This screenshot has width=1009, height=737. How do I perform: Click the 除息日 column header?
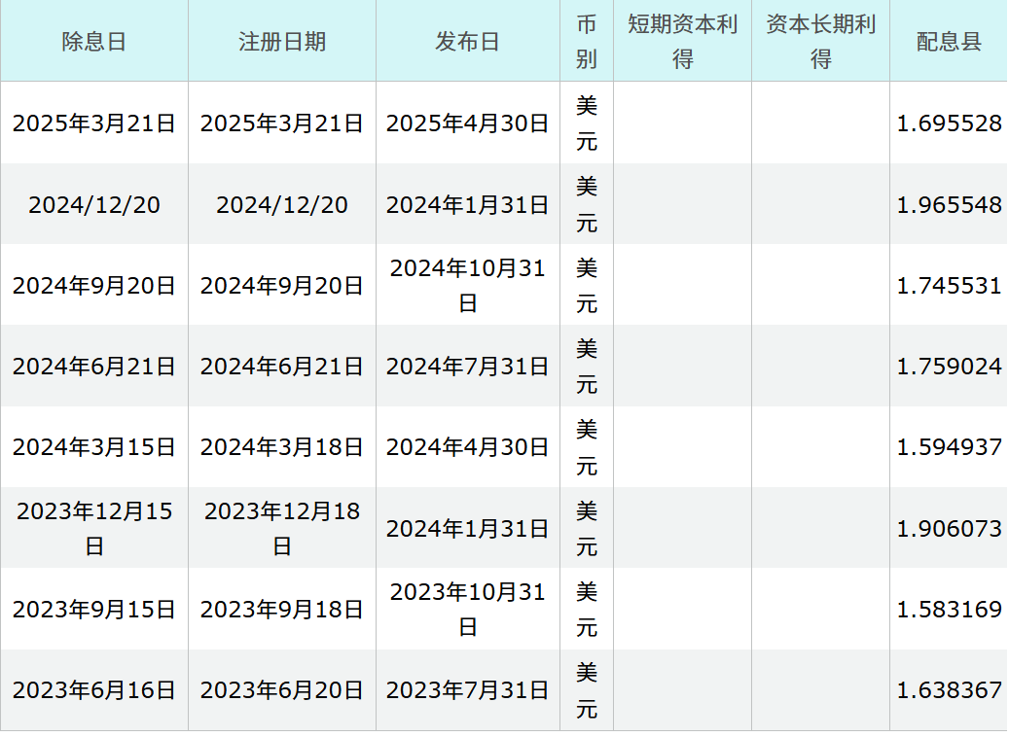94,41
